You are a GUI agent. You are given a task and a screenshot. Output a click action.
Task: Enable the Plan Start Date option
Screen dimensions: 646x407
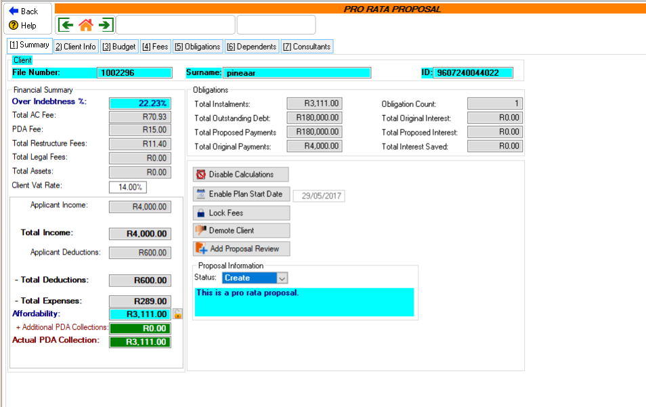pyautogui.click(x=240, y=193)
